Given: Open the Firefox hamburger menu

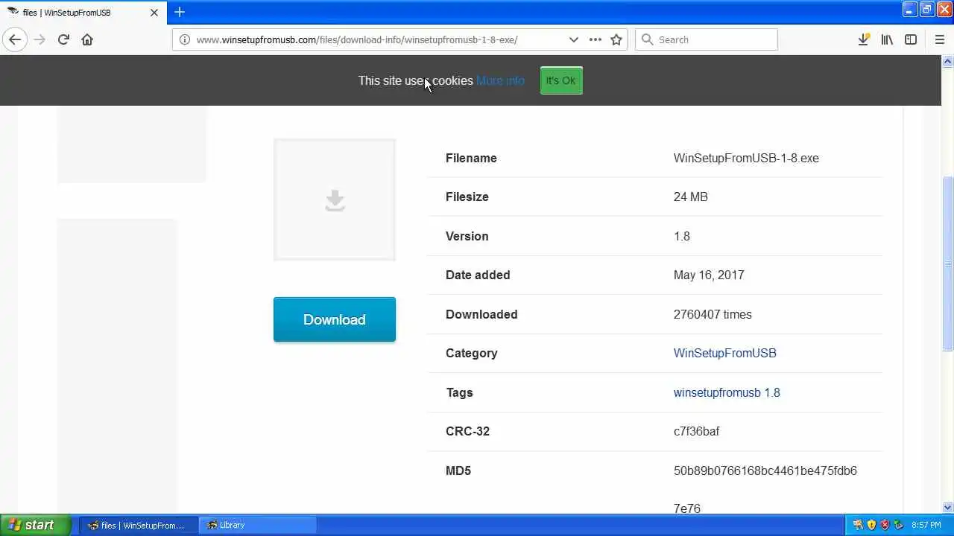Looking at the screenshot, I should pos(939,39).
